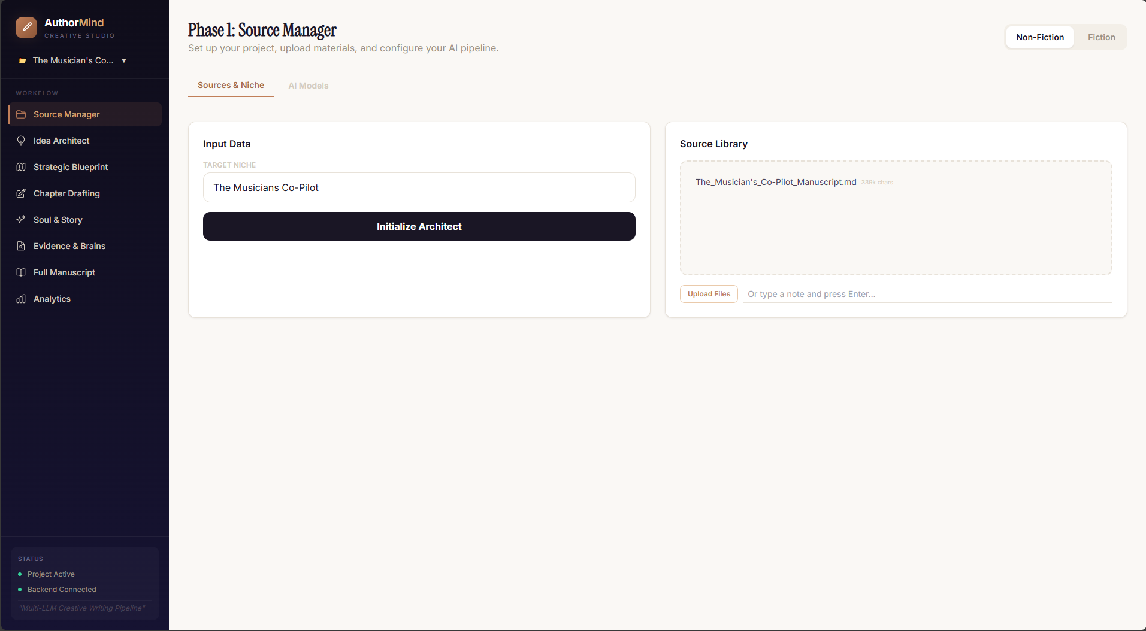Switch mode to Fiction
Viewport: 1146px width, 631px height.
tap(1101, 37)
